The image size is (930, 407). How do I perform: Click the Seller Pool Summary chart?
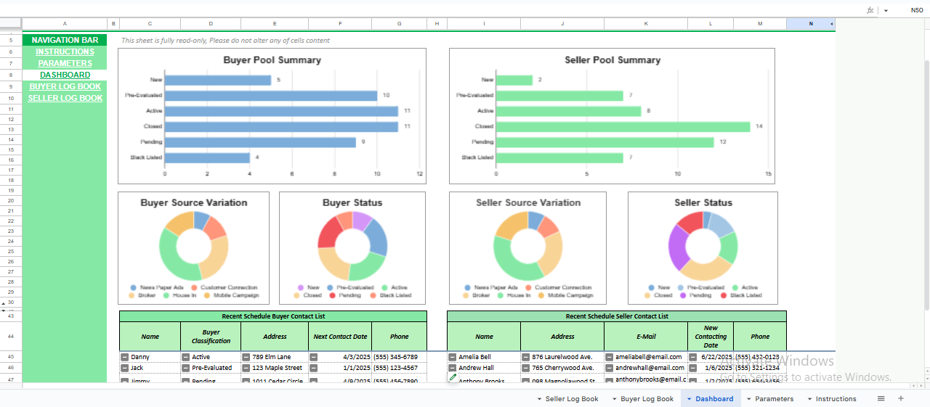point(612,116)
